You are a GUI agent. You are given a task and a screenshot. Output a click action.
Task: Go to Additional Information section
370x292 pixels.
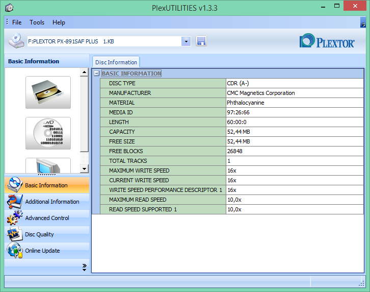tap(47, 202)
